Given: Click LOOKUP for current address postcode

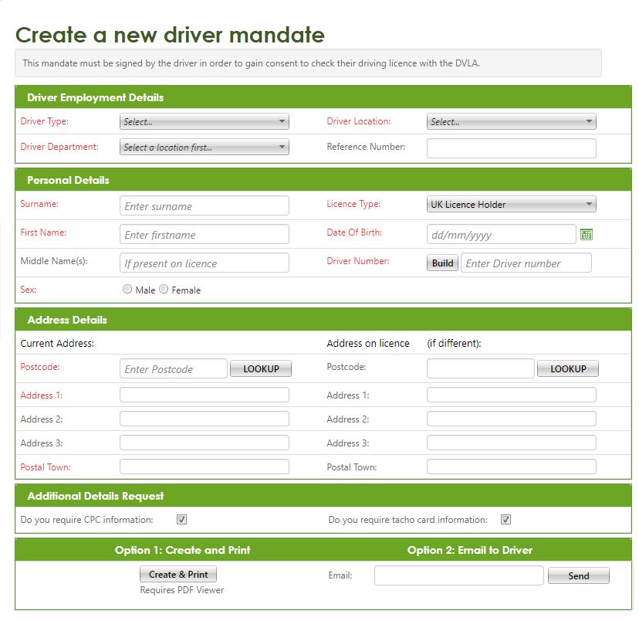Looking at the screenshot, I should point(261,369).
